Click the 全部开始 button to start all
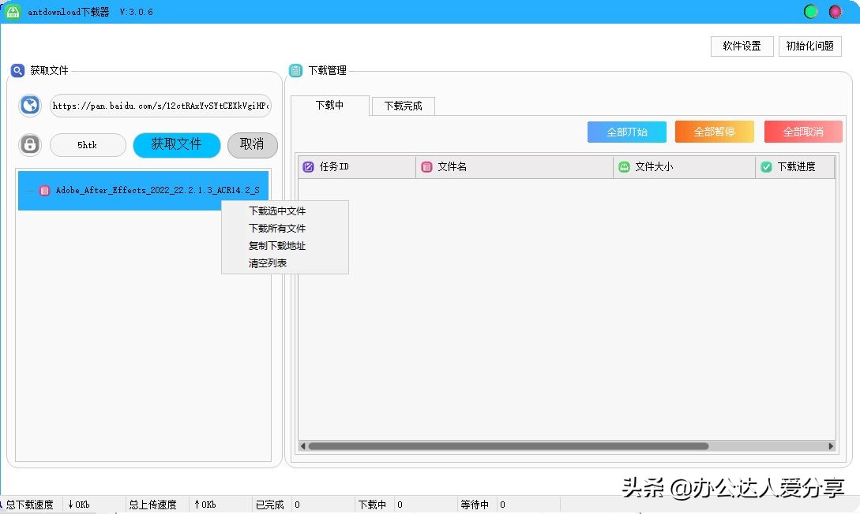Screen dimensions: 860x514 coord(626,131)
